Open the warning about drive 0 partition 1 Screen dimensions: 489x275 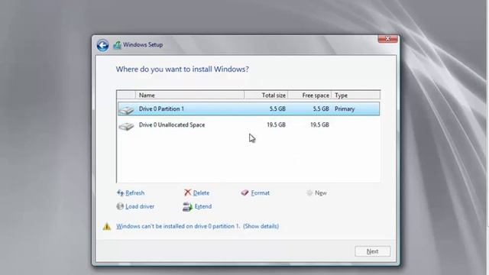coord(197,226)
